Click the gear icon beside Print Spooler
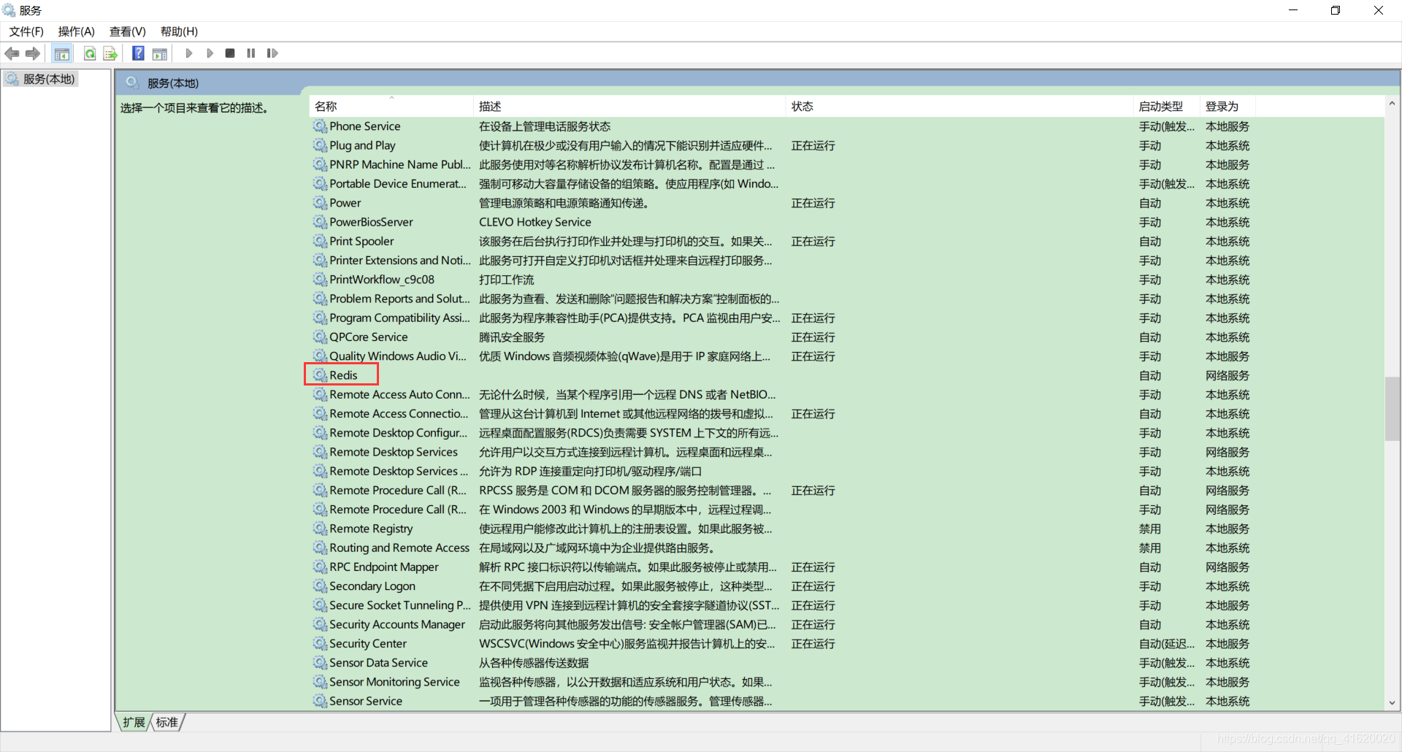Screen dimensions: 1402x752 320,241
